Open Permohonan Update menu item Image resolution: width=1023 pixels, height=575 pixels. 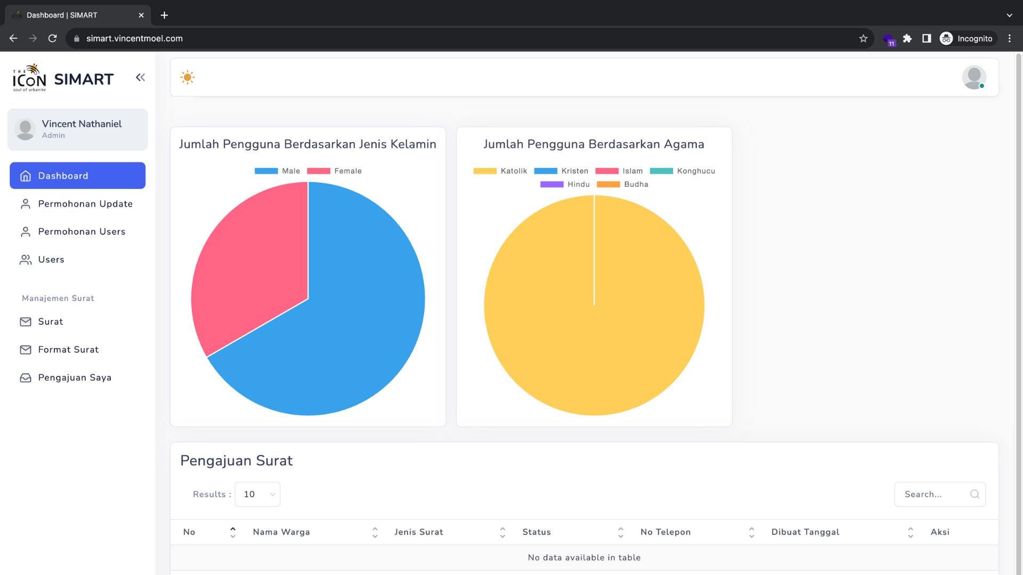point(85,204)
